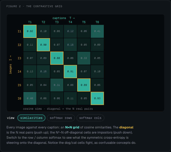Screen dimensions: 171x152
Task: Click the 0.09 cell in row I3
Action: (44, 58)
